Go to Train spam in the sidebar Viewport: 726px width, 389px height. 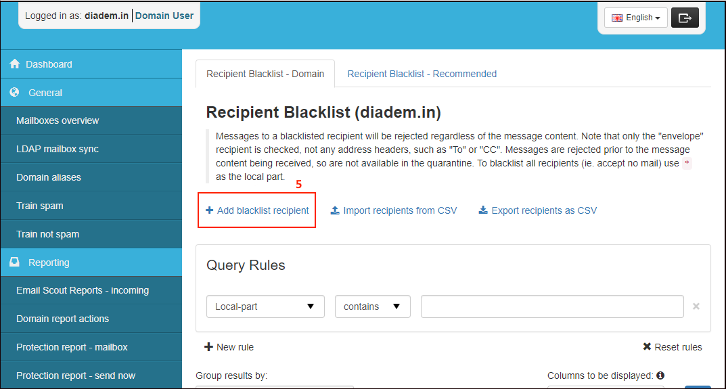40,206
